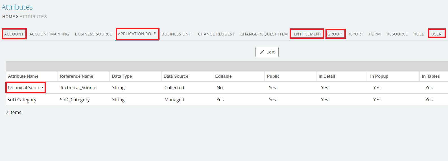This screenshot has height=161, width=448.
Task: Switch to the Report tab
Action: tap(355, 34)
